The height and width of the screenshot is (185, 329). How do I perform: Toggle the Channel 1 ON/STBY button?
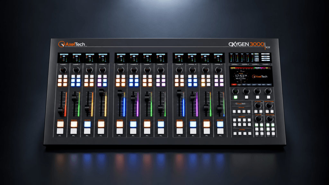(60, 124)
